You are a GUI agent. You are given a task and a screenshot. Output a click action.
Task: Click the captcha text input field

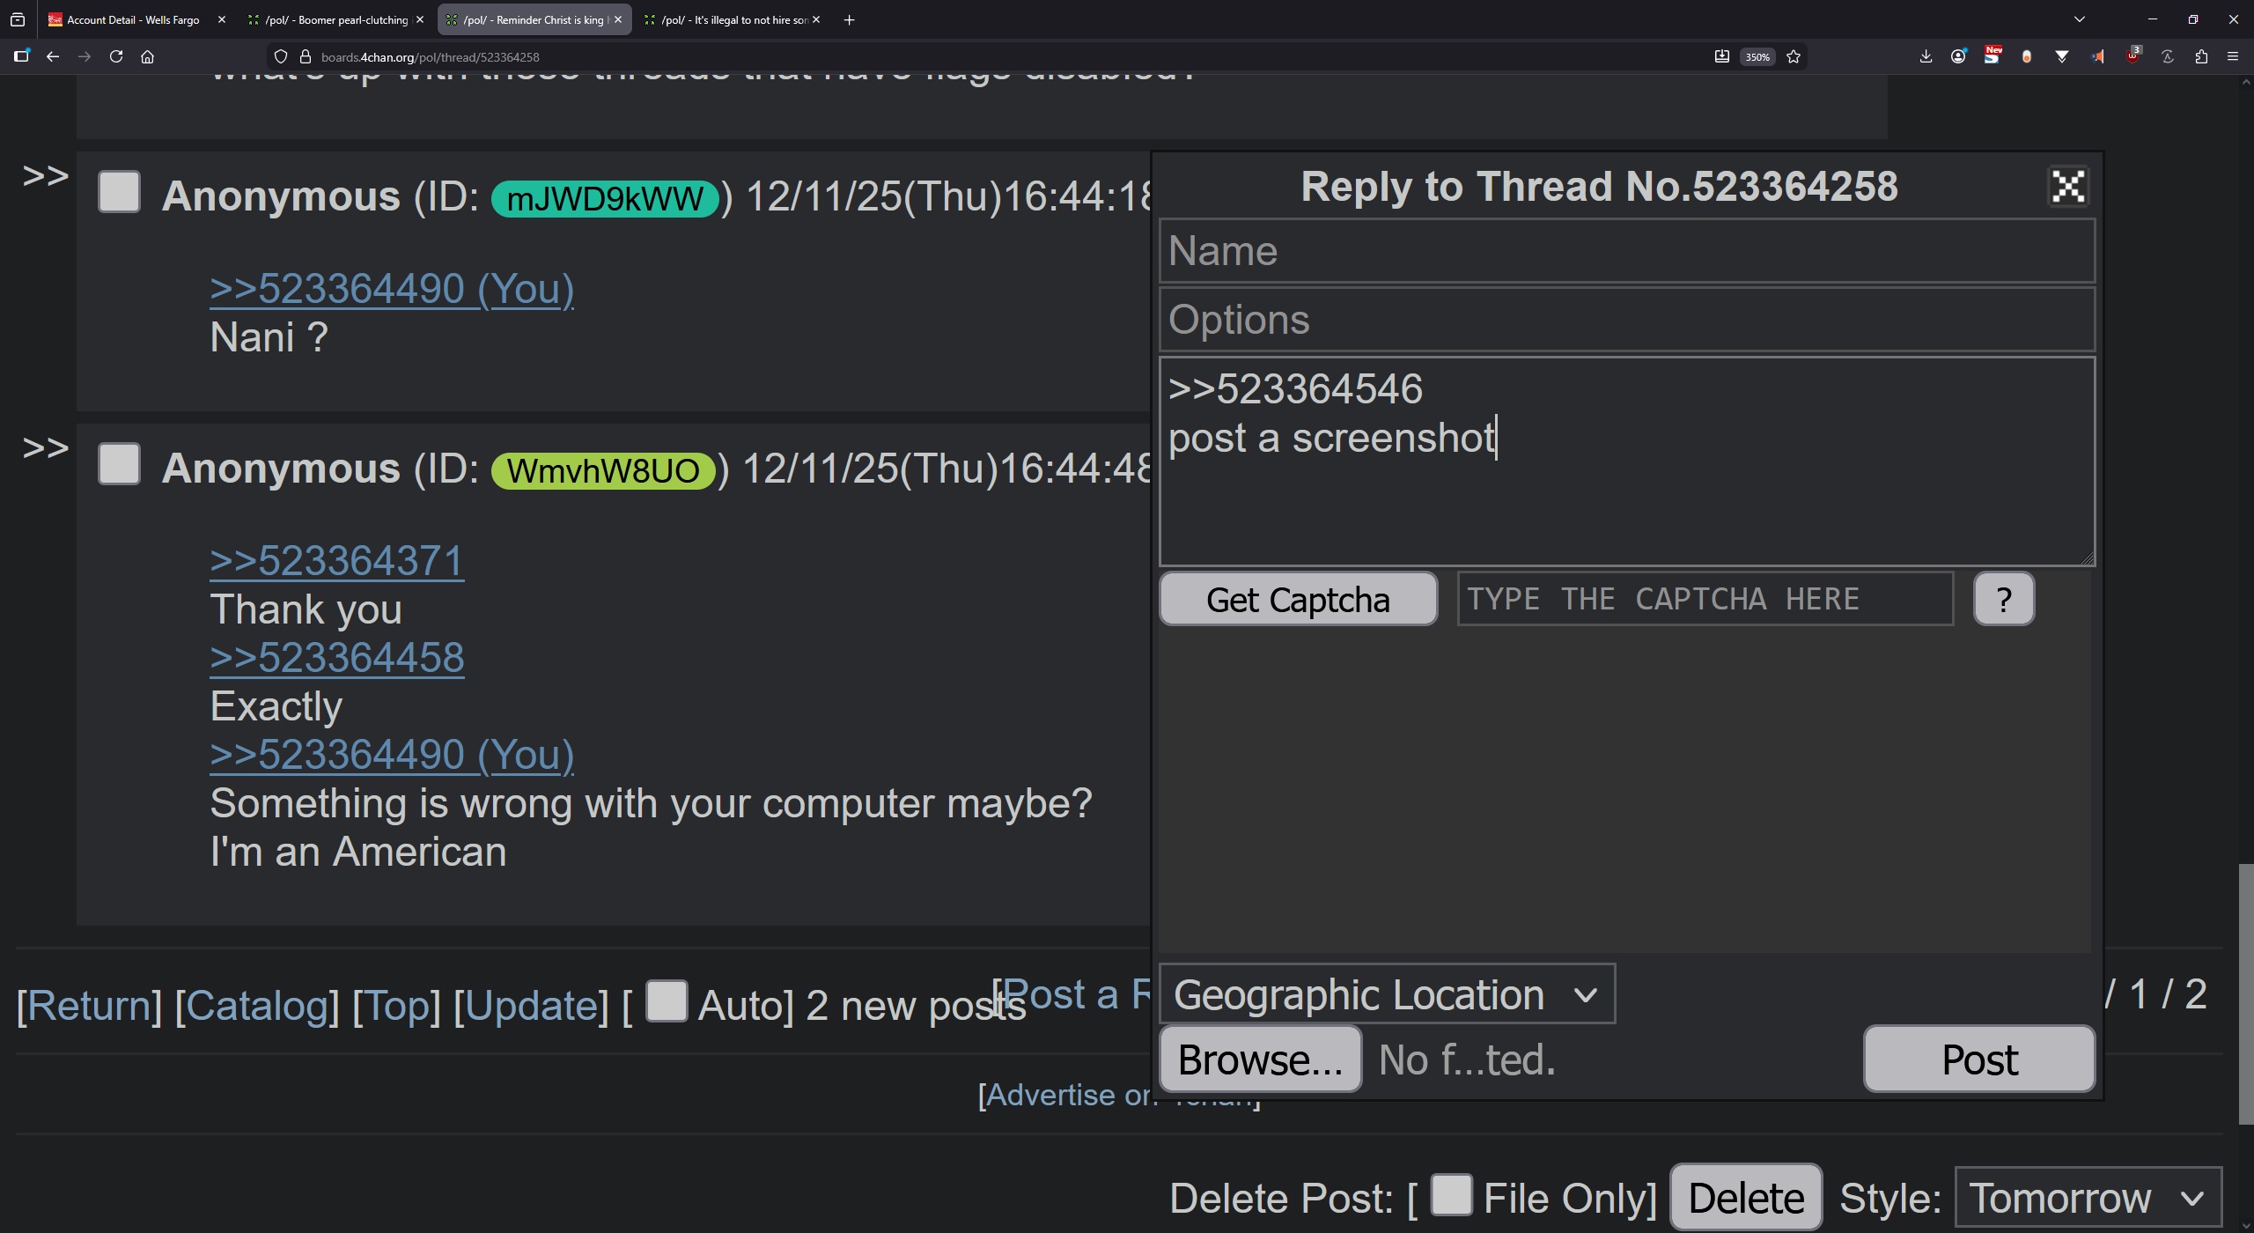tap(1705, 600)
